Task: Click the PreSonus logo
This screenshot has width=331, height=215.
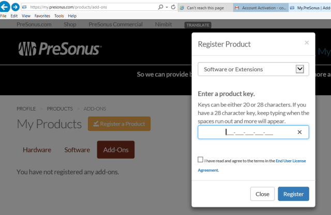Action: 60,49
